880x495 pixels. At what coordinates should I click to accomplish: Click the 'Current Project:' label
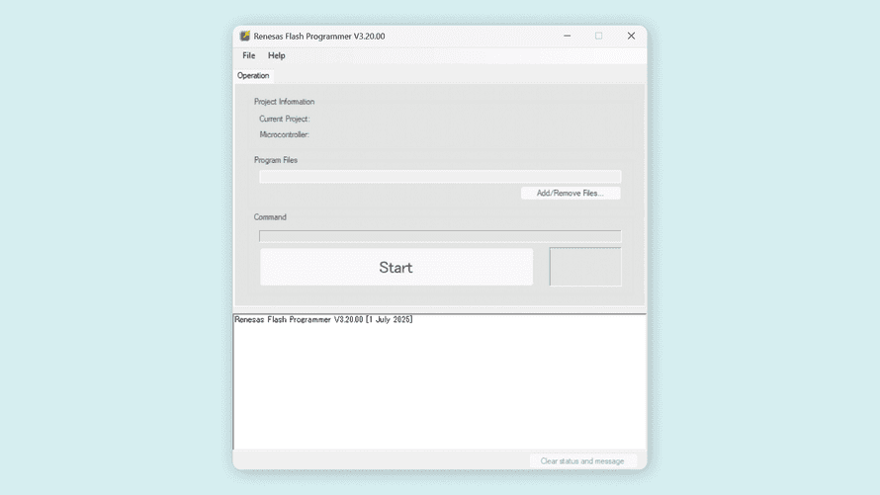[x=285, y=119]
